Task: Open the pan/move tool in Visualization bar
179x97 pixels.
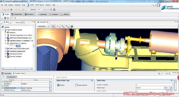Action: pos(58,26)
